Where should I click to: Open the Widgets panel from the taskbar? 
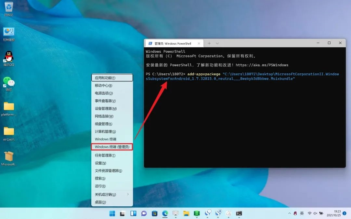[x=133, y=213]
